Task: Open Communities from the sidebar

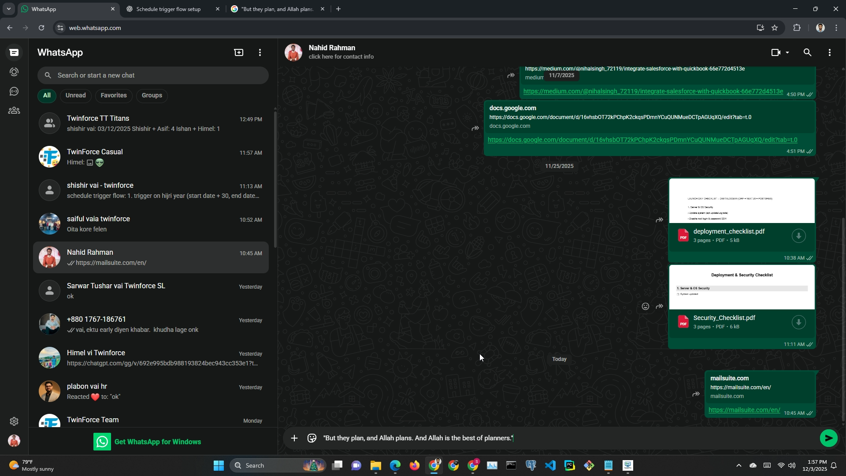Action: tap(14, 111)
